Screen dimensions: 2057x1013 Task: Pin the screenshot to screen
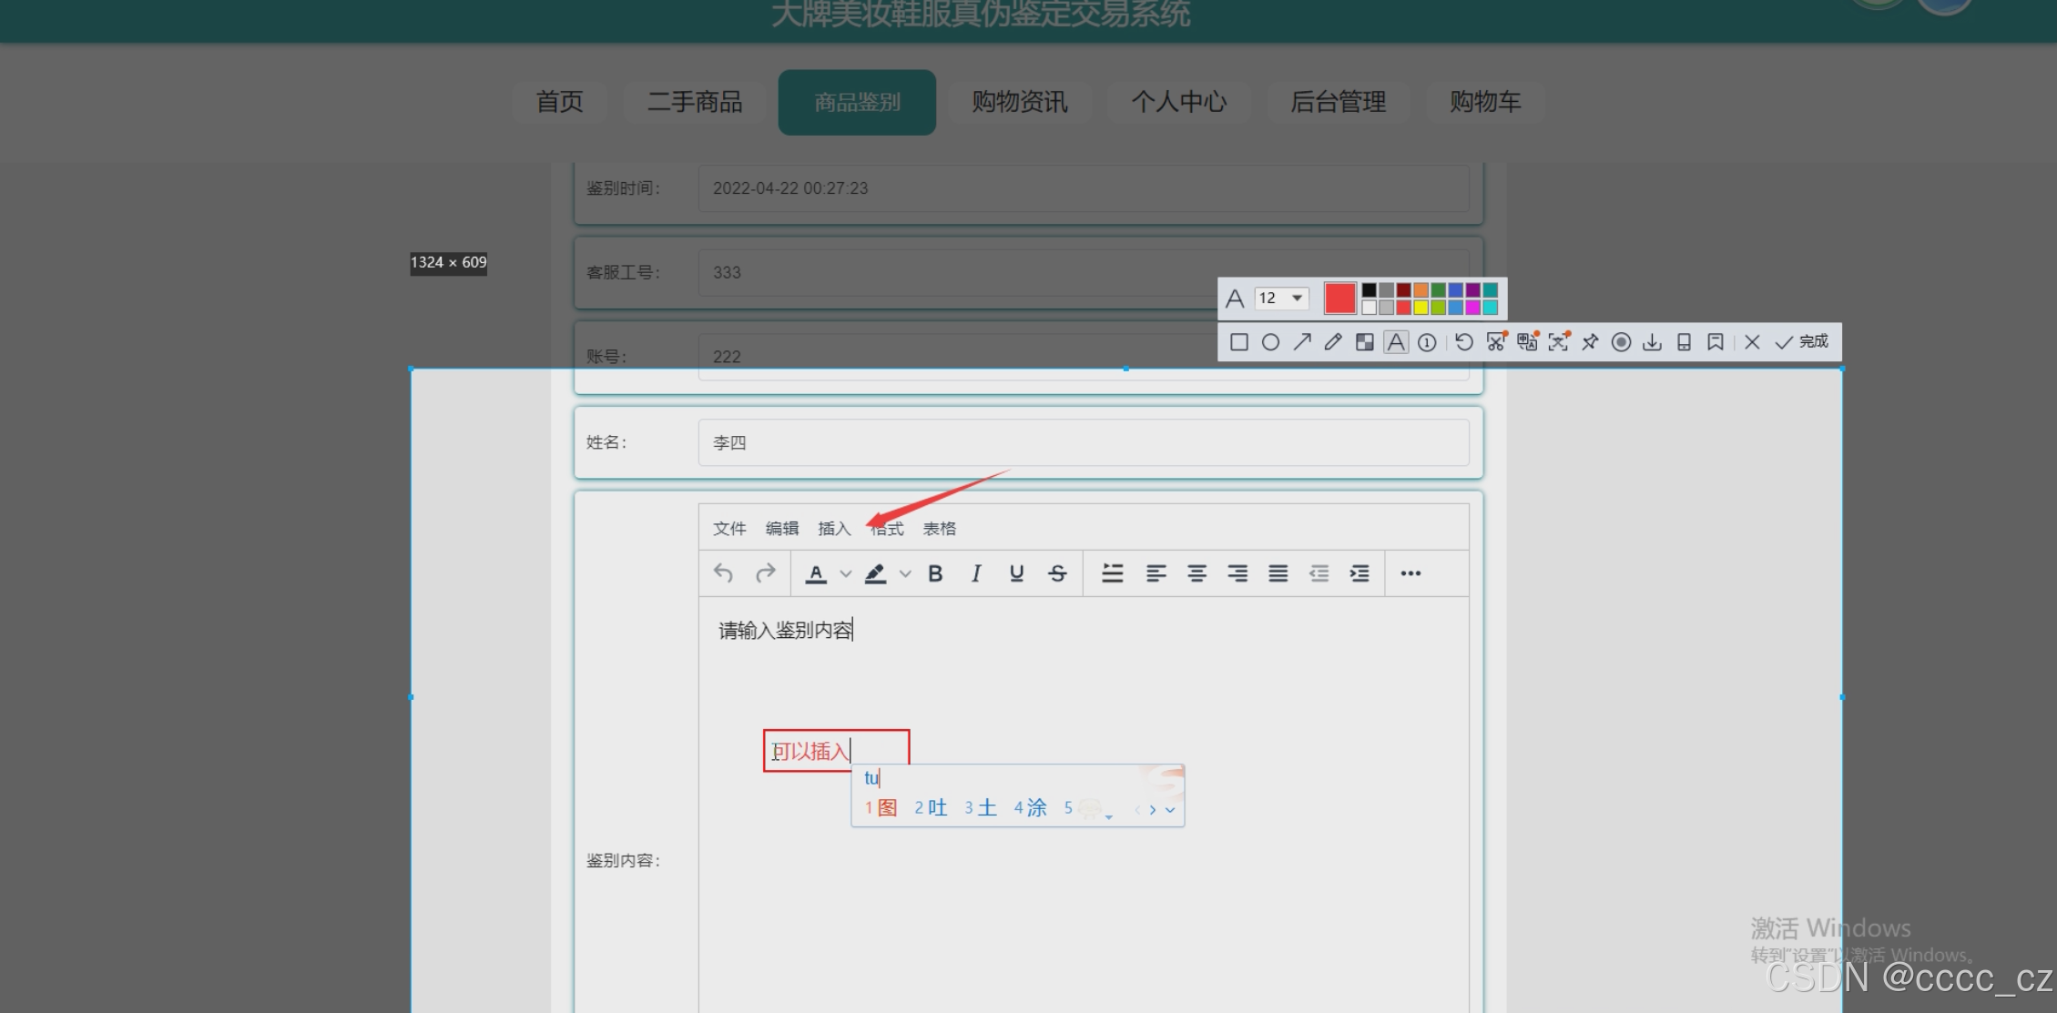point(1590,342)
